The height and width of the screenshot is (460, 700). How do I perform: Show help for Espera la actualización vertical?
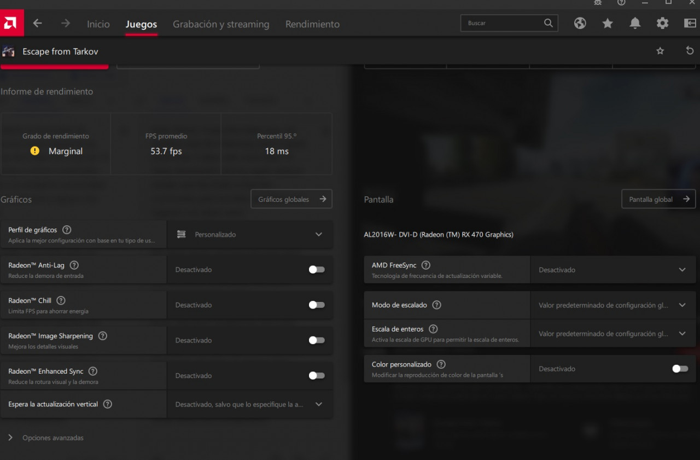[x=108, y=404]
